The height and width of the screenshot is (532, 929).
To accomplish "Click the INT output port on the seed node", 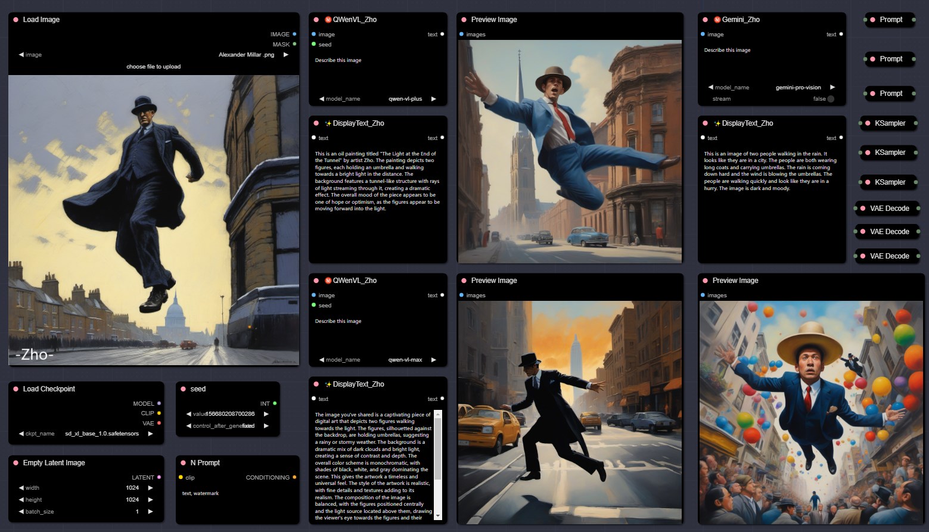I will coord(275,403).
